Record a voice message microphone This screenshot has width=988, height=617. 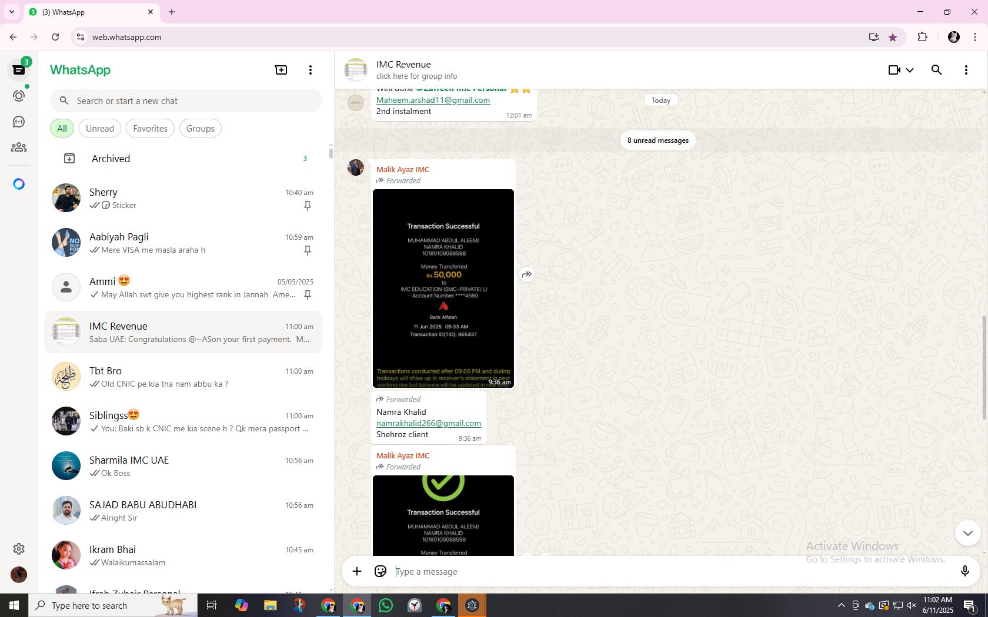964,571
